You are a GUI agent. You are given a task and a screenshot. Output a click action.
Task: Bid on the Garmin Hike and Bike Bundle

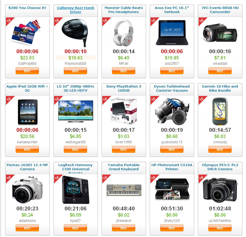[220, 149]
